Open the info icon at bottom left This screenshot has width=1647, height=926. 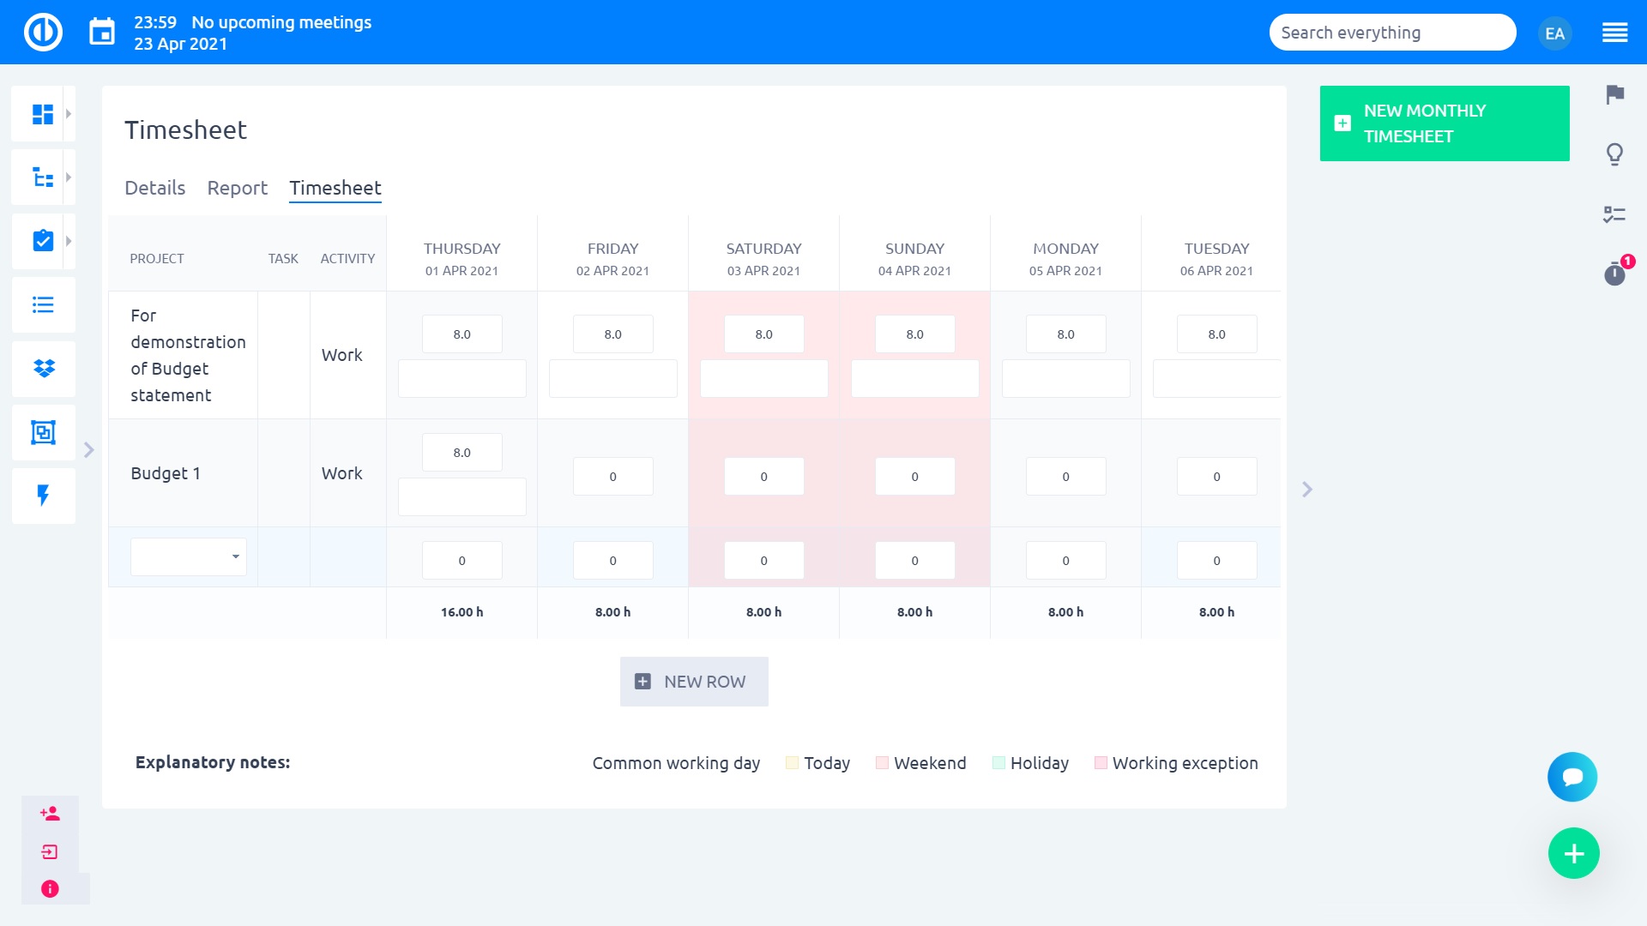50,889
